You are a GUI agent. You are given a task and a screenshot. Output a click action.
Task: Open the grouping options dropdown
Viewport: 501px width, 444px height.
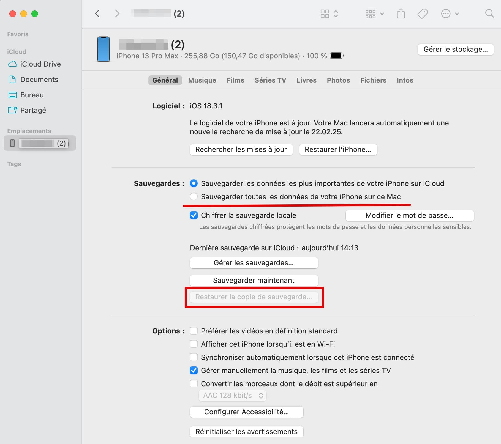[374, 13]
